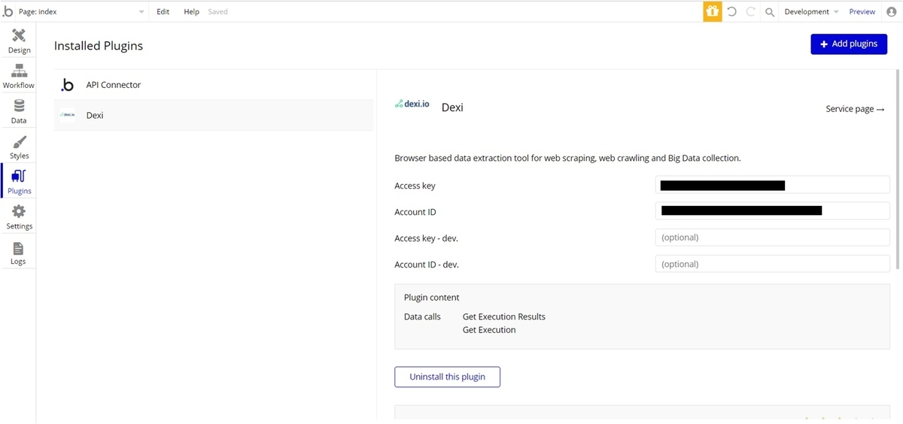Click the Add plugins button
Viewport: 903px width, 424px height.
click(849, 44)
